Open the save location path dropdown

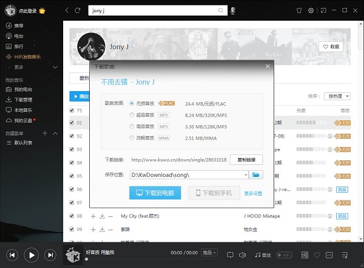tap(246, 175)
